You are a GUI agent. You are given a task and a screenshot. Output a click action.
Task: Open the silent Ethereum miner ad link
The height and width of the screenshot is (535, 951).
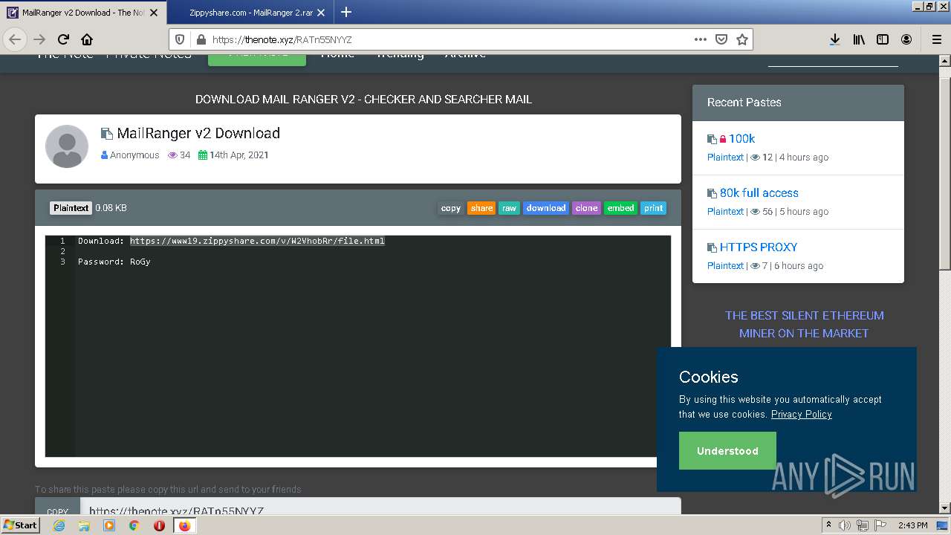[x=804, y=324]
